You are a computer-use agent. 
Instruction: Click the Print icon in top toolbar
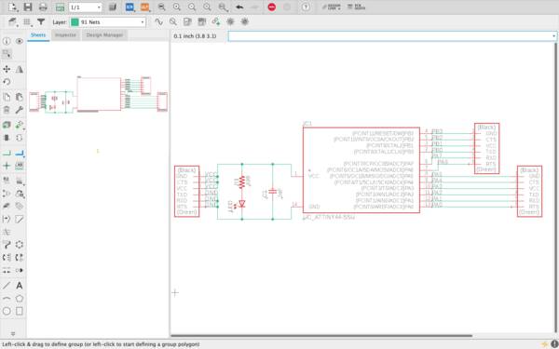(43, 7)
